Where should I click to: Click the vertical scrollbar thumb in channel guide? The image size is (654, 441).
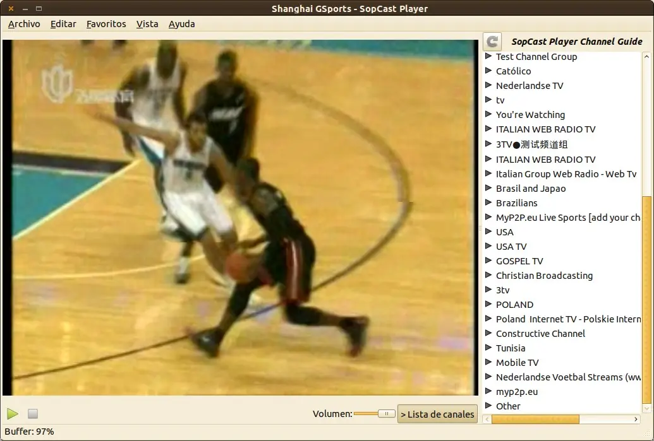[x=647, y=300]
